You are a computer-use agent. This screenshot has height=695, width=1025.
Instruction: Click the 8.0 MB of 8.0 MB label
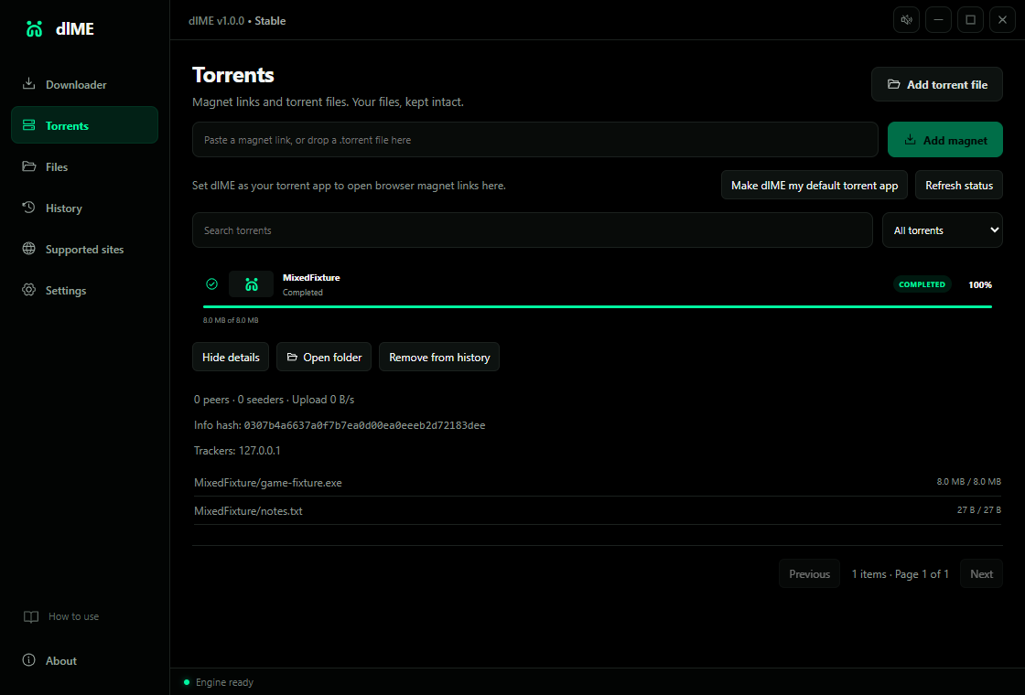tap(231, 320)
